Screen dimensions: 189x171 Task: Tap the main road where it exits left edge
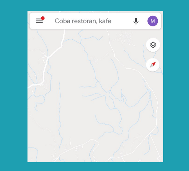[x=29, y=87]
